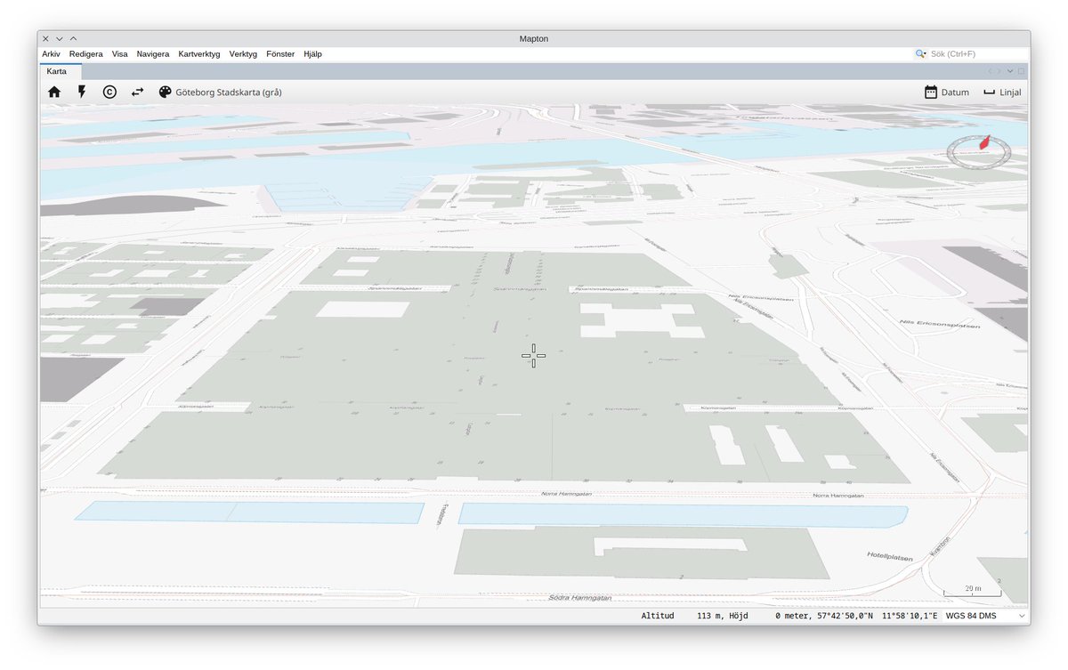The image size is (1068, 670).
Task: Click the Norra Hamngatan label near map center
Action: tap(567, 493)
